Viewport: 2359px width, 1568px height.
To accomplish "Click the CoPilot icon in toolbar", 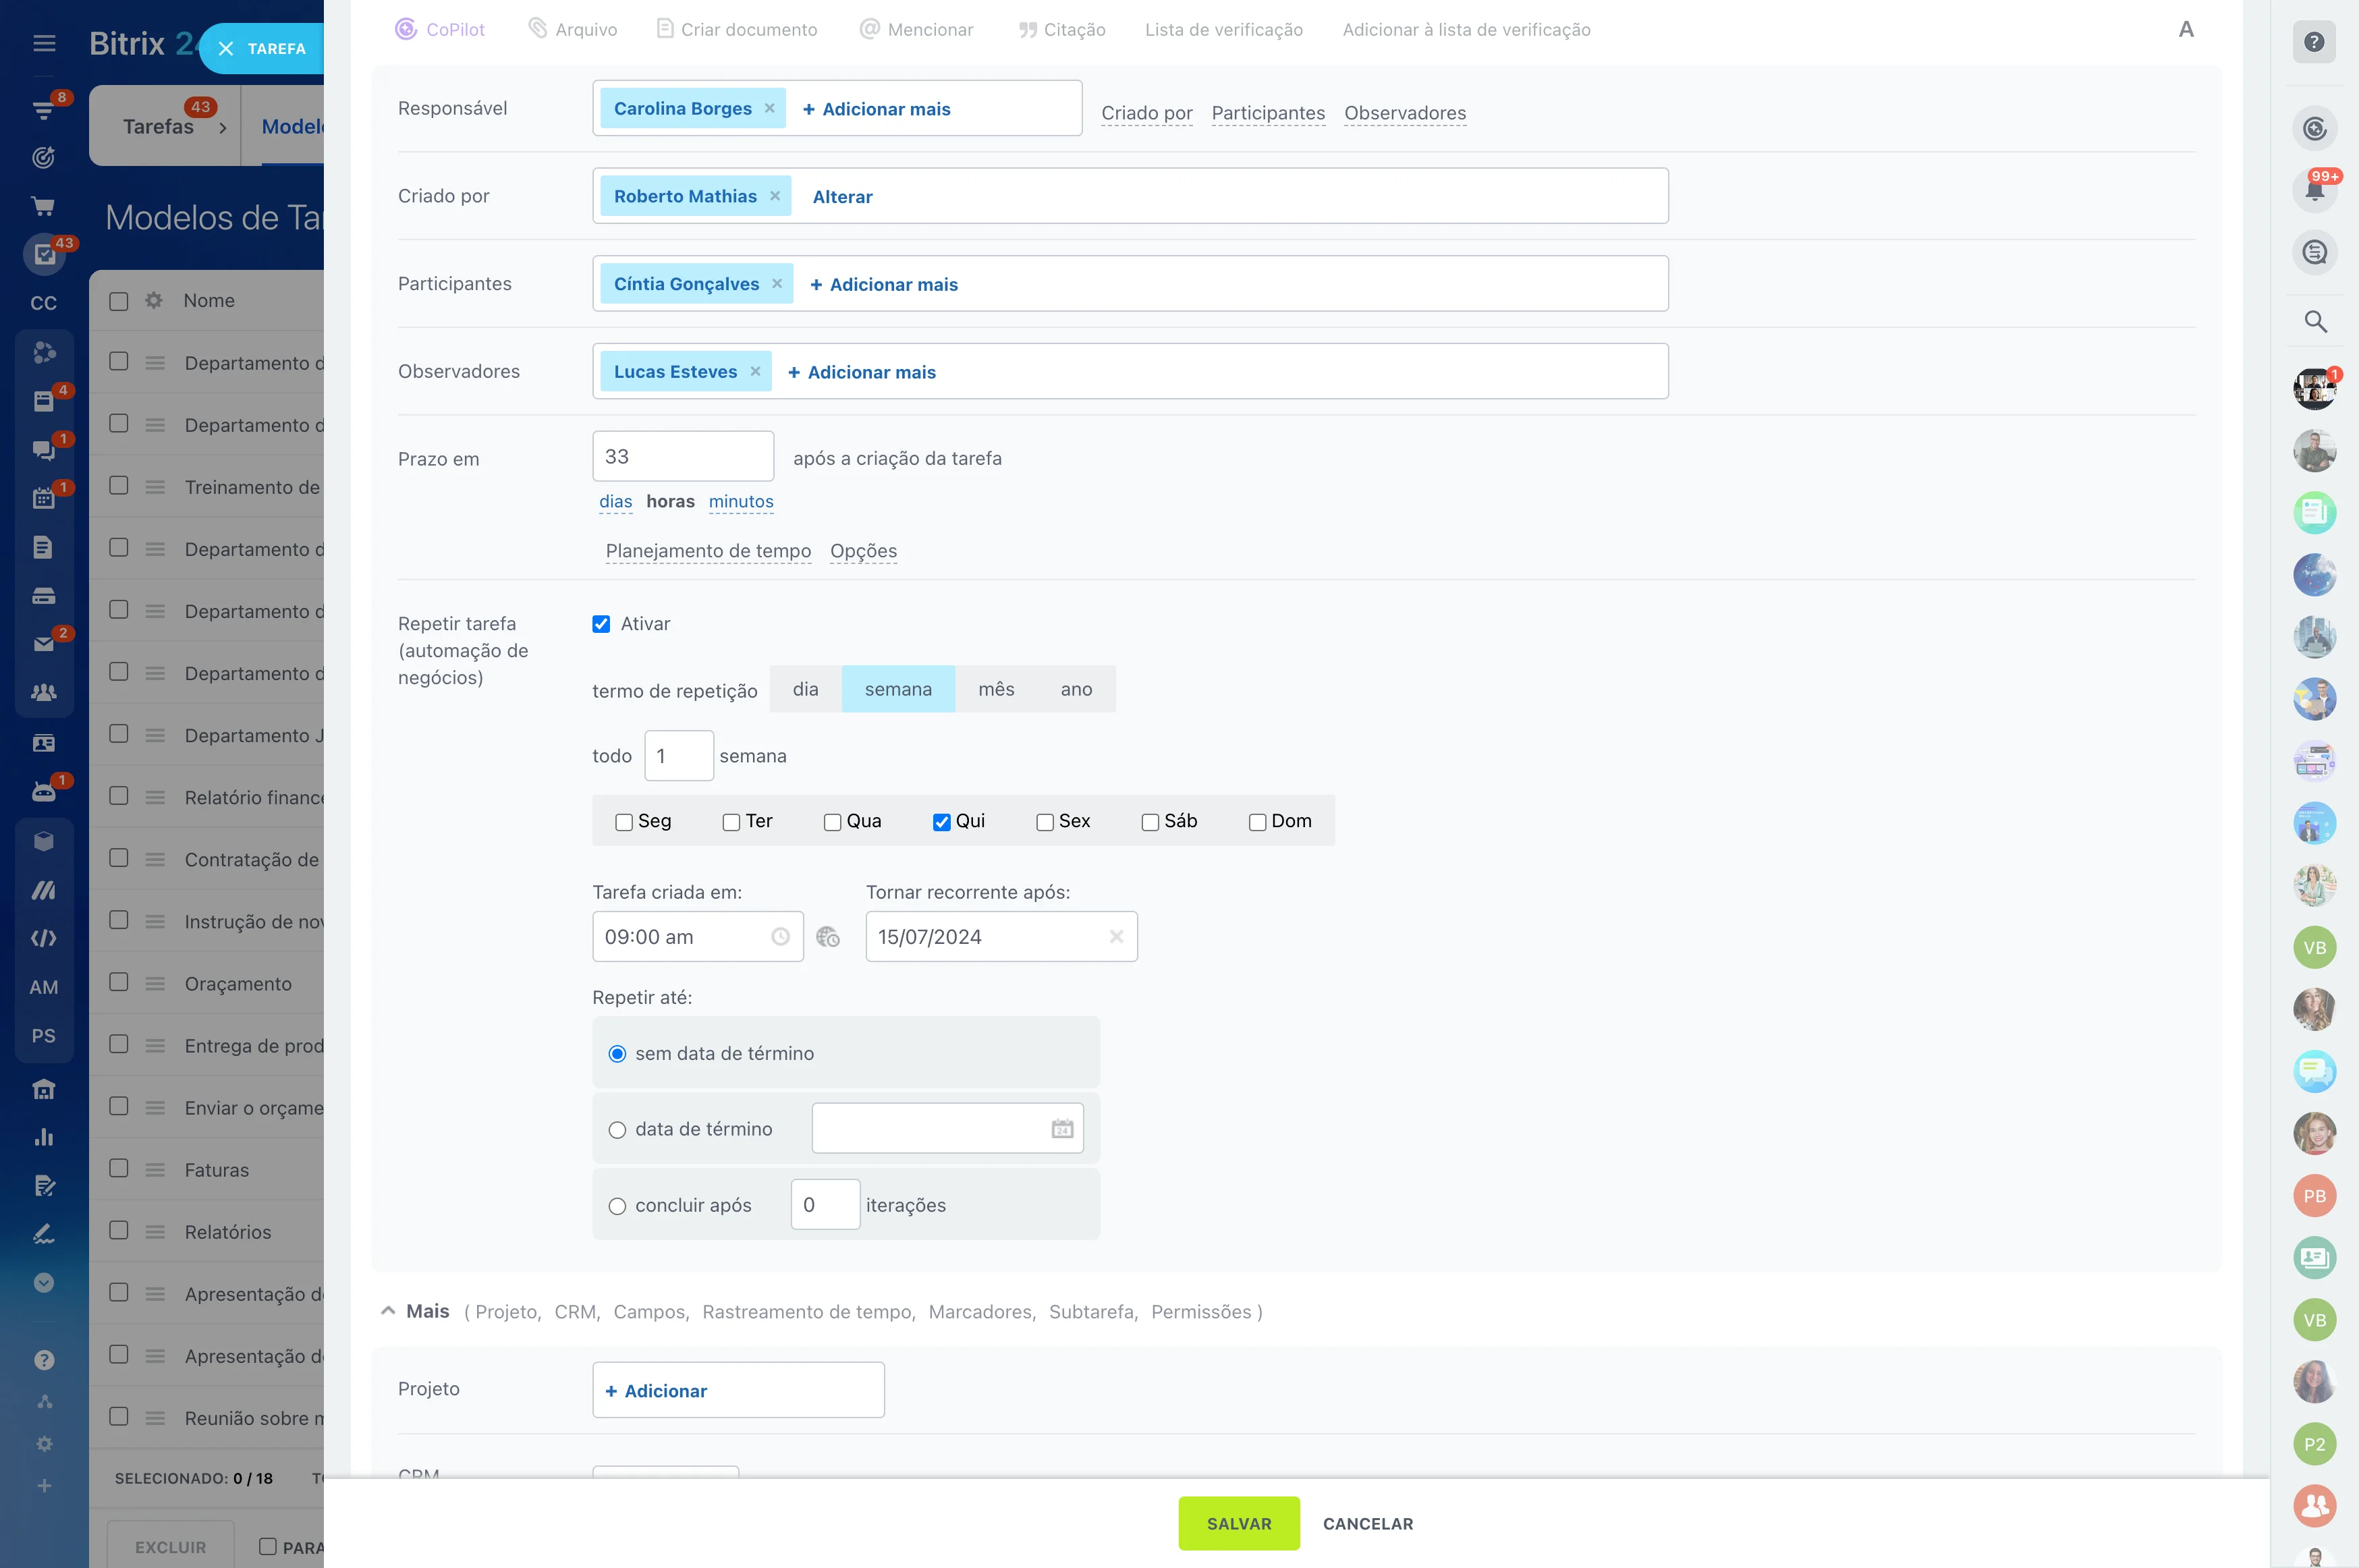I will [x=406, y=30].
